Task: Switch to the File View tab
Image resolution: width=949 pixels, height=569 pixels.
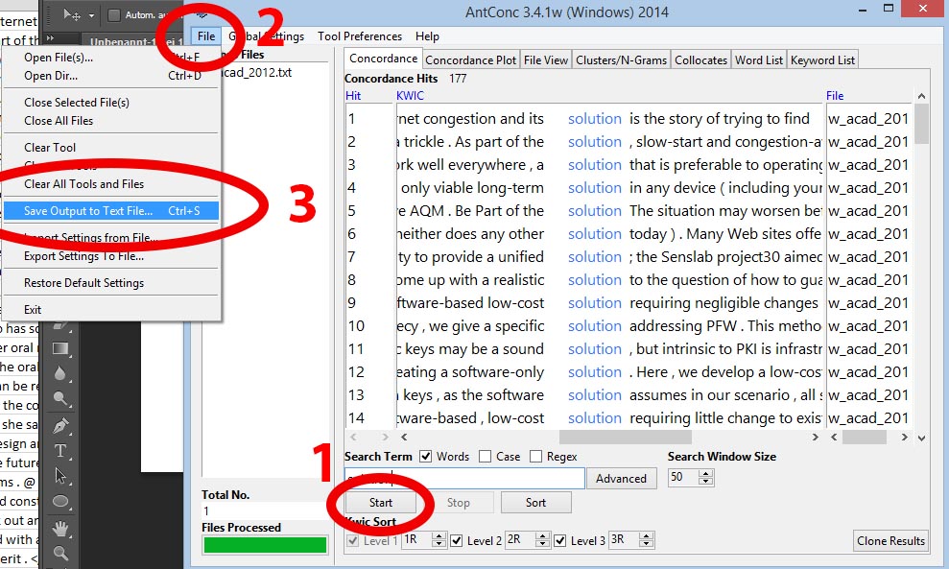Action: pos(546,59)
